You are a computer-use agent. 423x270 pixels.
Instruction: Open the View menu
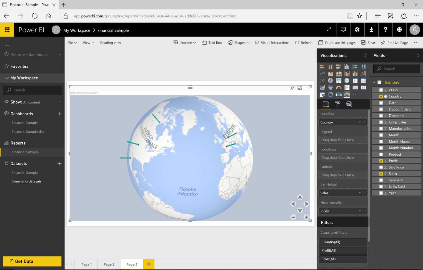click(89, 43)
